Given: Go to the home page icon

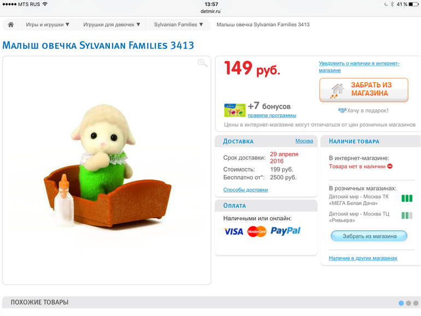Looking at the screenshot, I should click(x=11, y=25).
